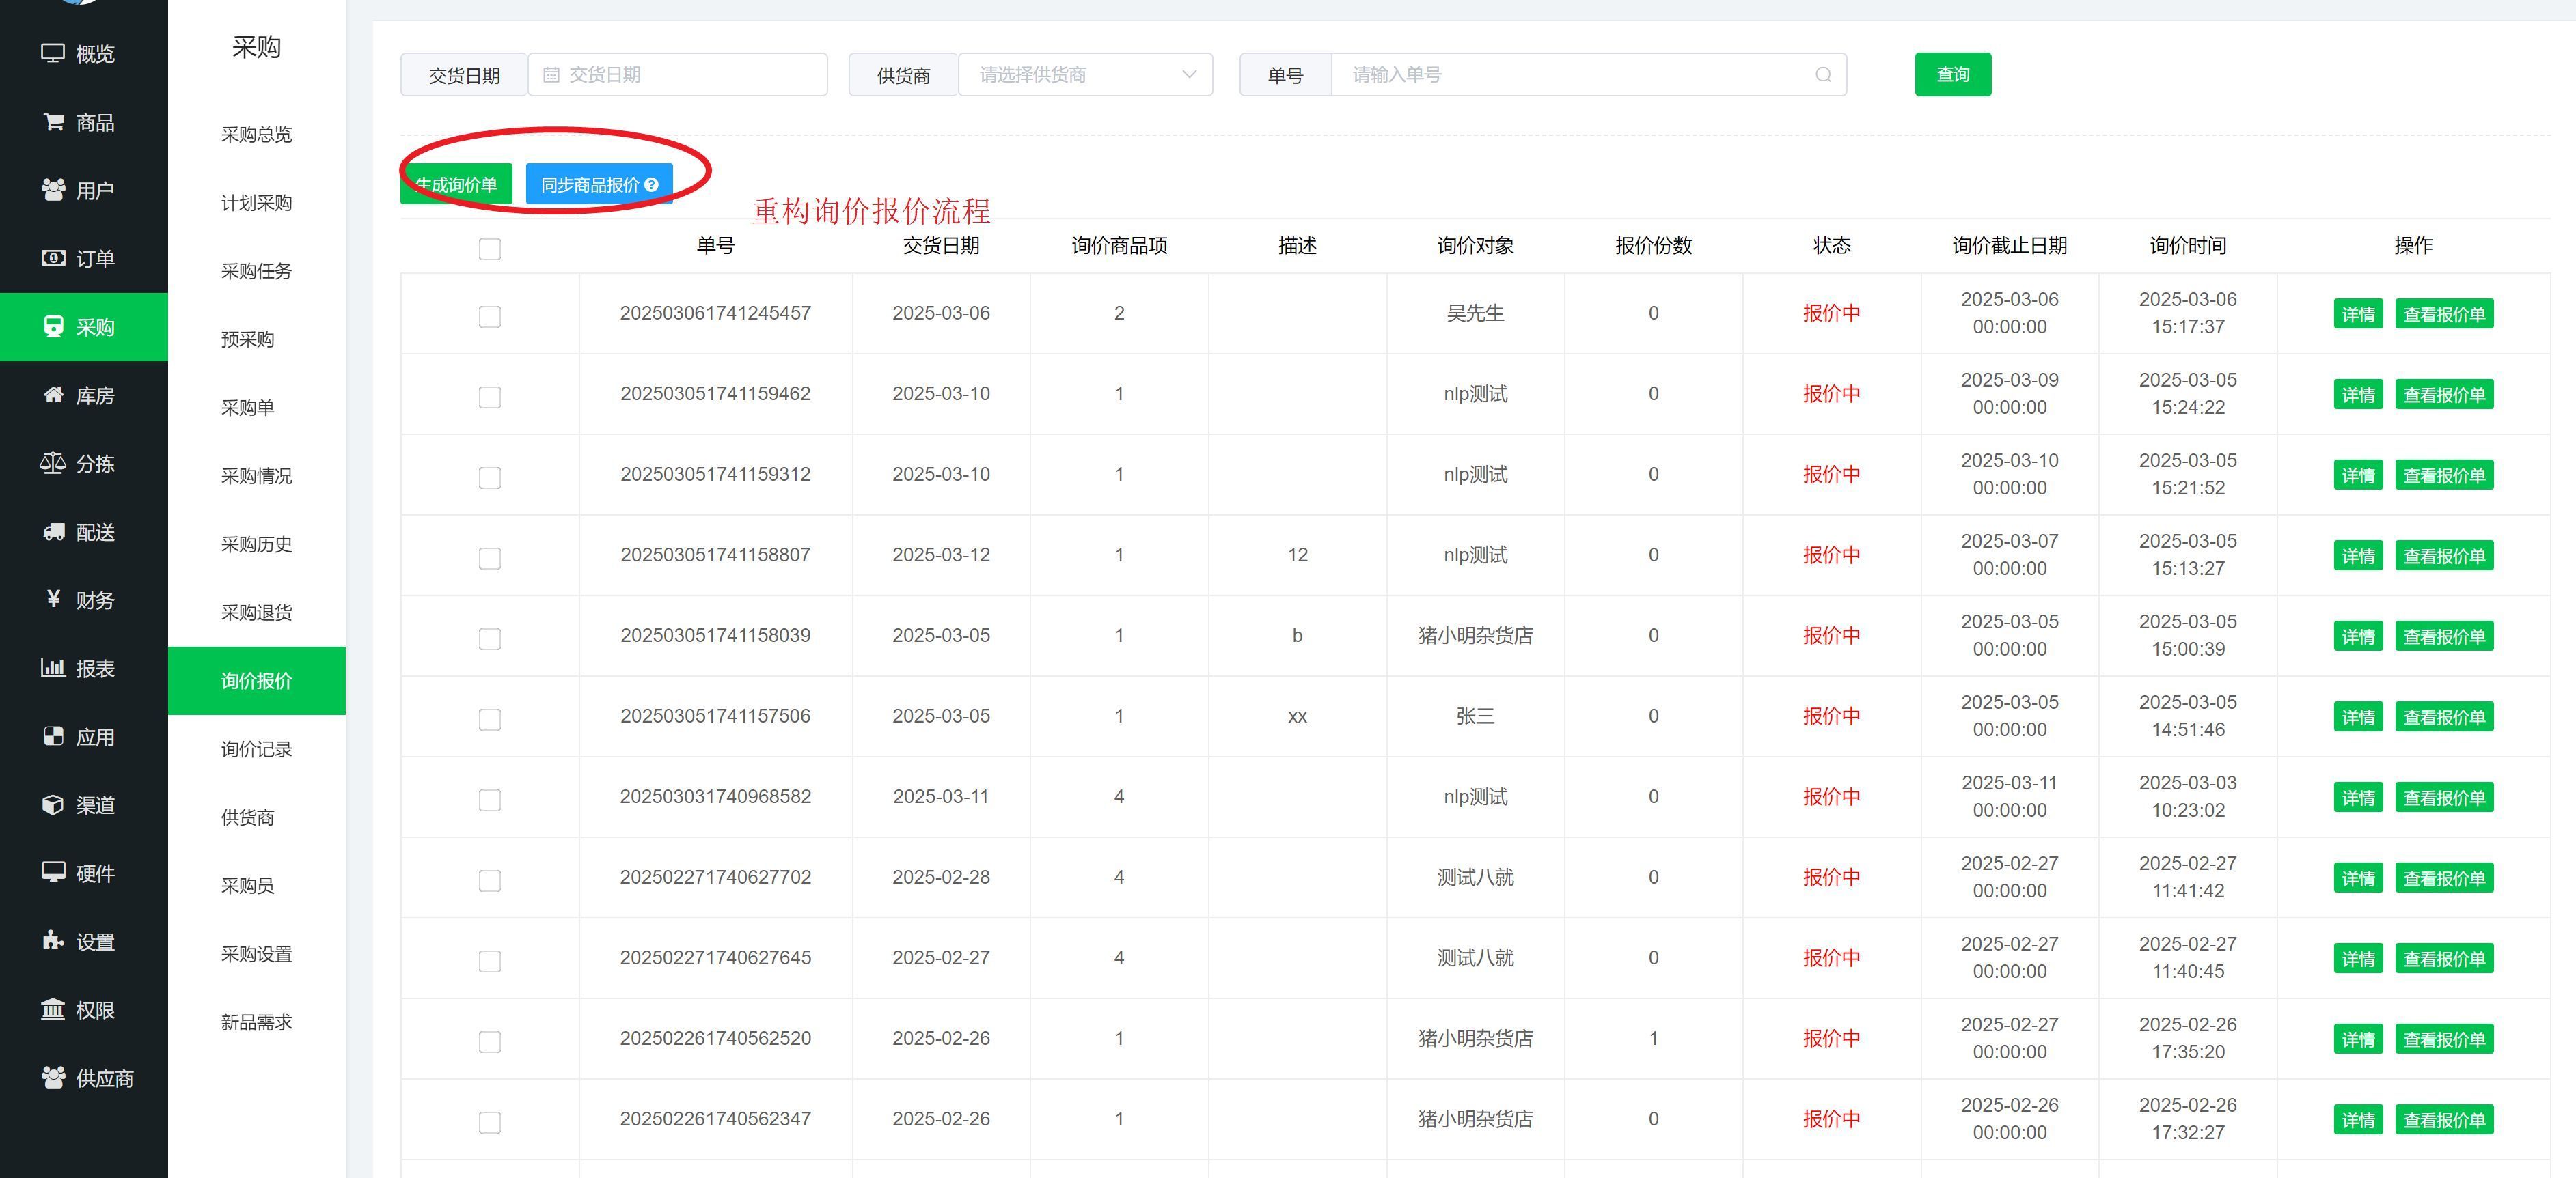Click the 报表 bar chart icon
The image size is (2576, 1178).
pyautogui.click(x=53, y=667)
